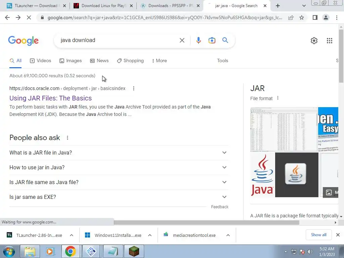Open Windows Media Player from the taskbar
Image resolution: width=344 pixels, height=258 pixels.
click(x=50, y=251)
